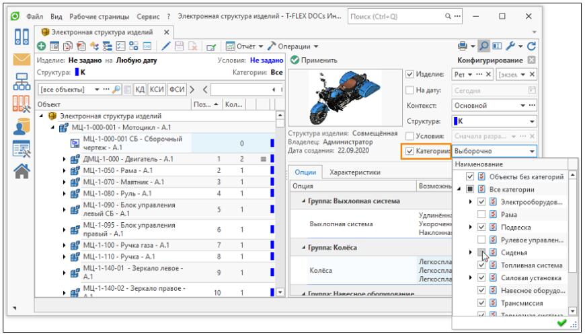Open the Контекст Основной dropdown
This screenshot has height=336, width=585.
(x=522, y=106)
